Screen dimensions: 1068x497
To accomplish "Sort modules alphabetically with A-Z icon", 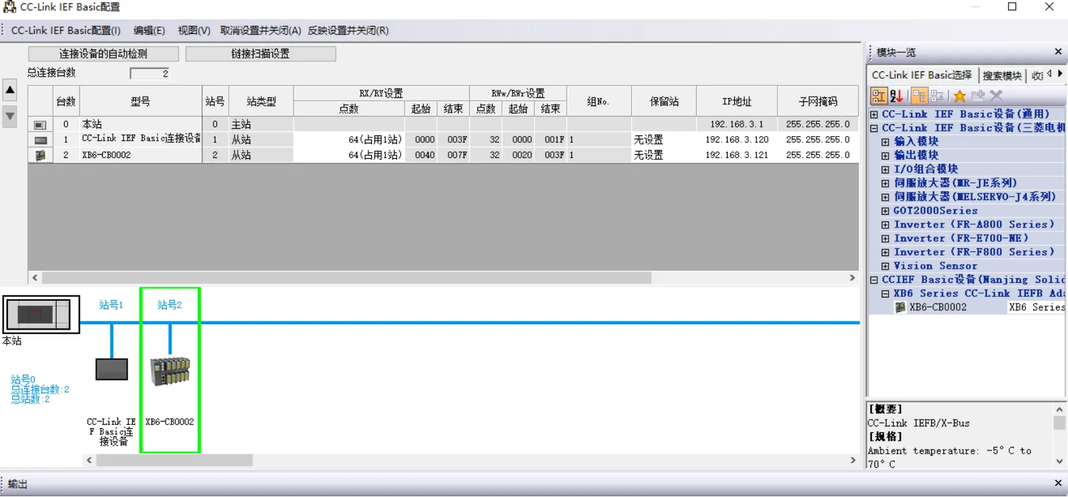I will coord(896,96).
